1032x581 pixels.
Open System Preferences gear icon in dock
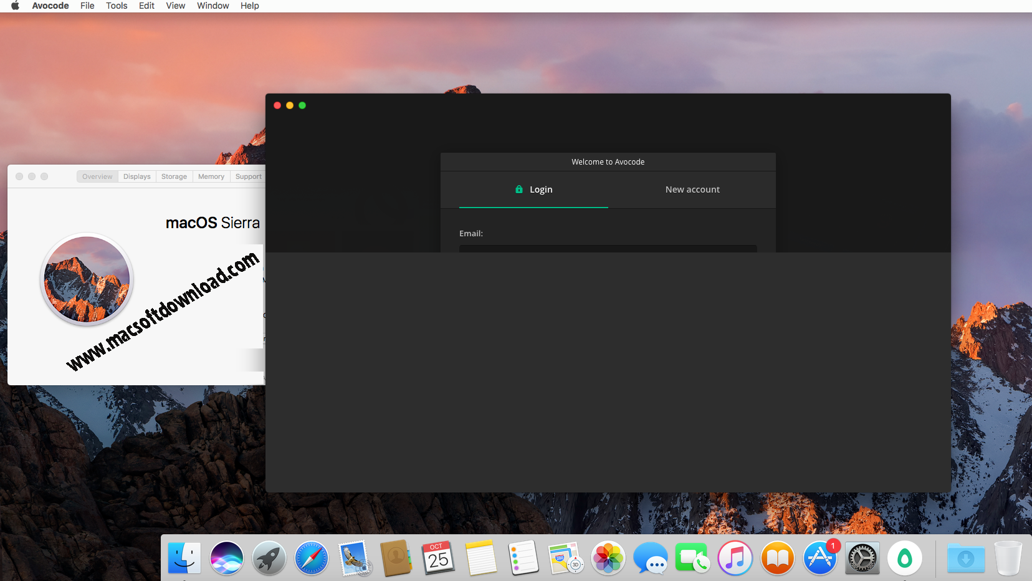click(x=862, y=558)
